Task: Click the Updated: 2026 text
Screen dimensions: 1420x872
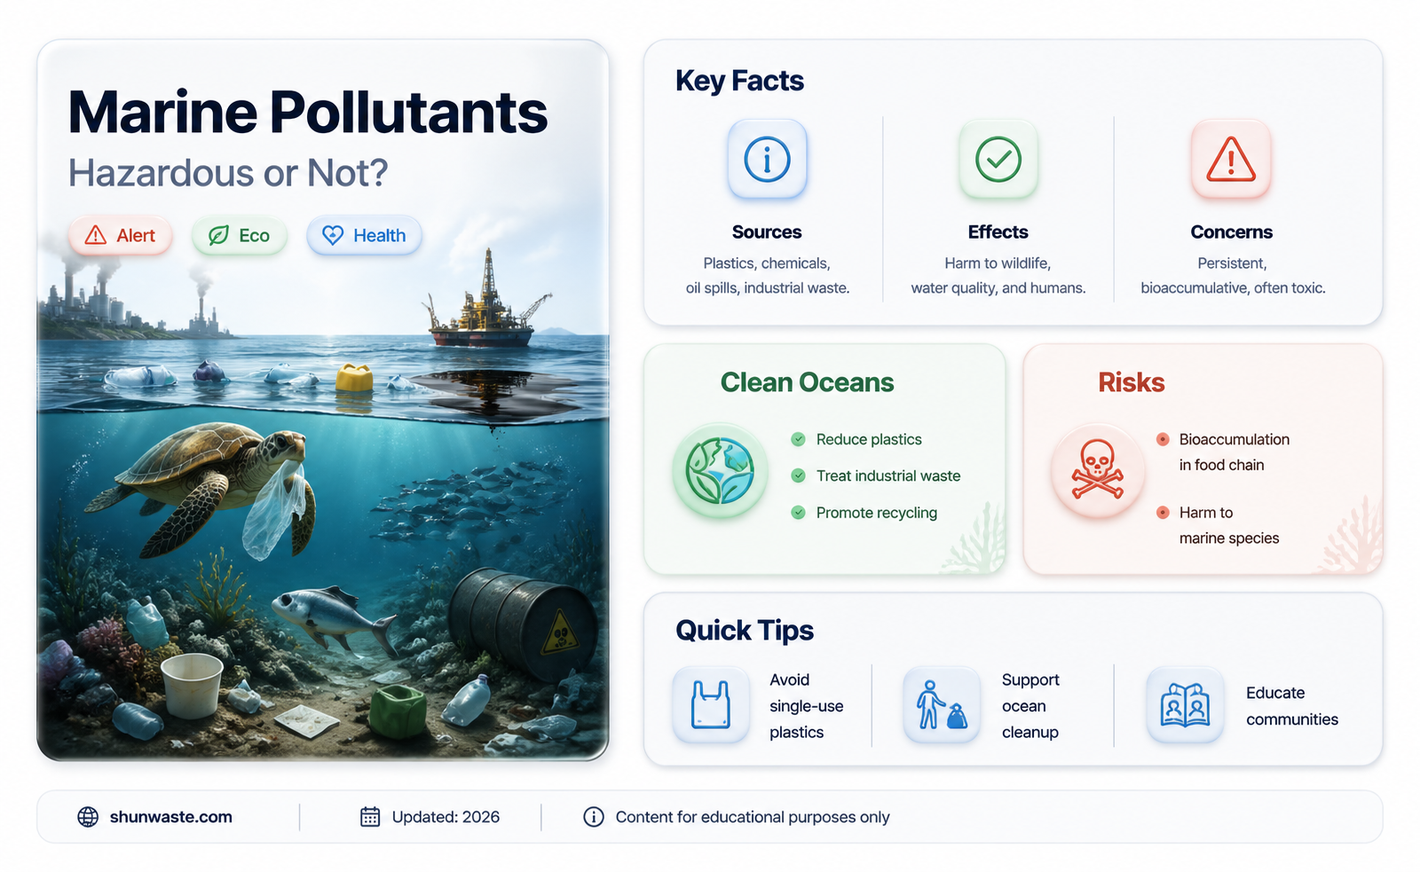Action: coord(446,817)
